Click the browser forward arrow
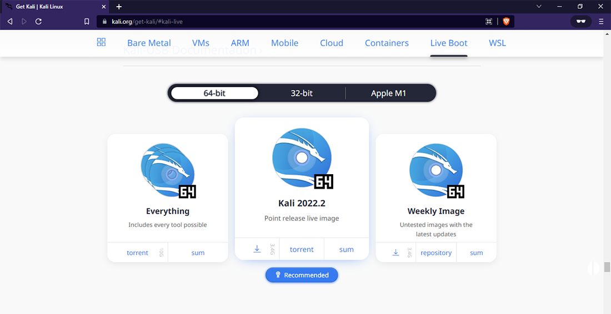The image size is (611, 314). point(24,22)
